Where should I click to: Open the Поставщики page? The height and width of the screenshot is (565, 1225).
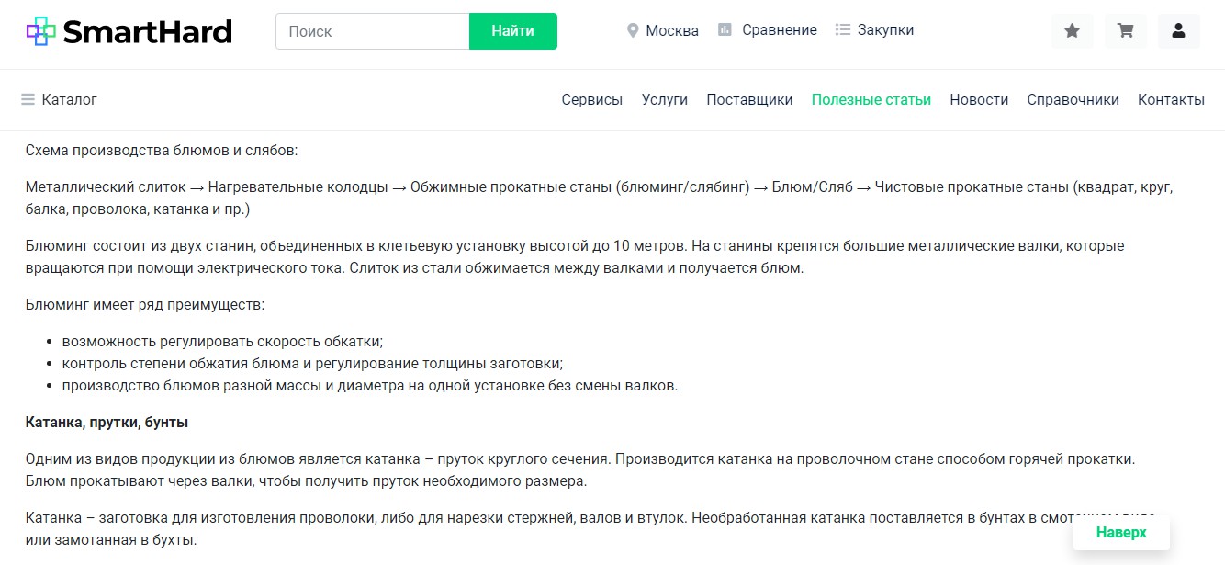749,99
